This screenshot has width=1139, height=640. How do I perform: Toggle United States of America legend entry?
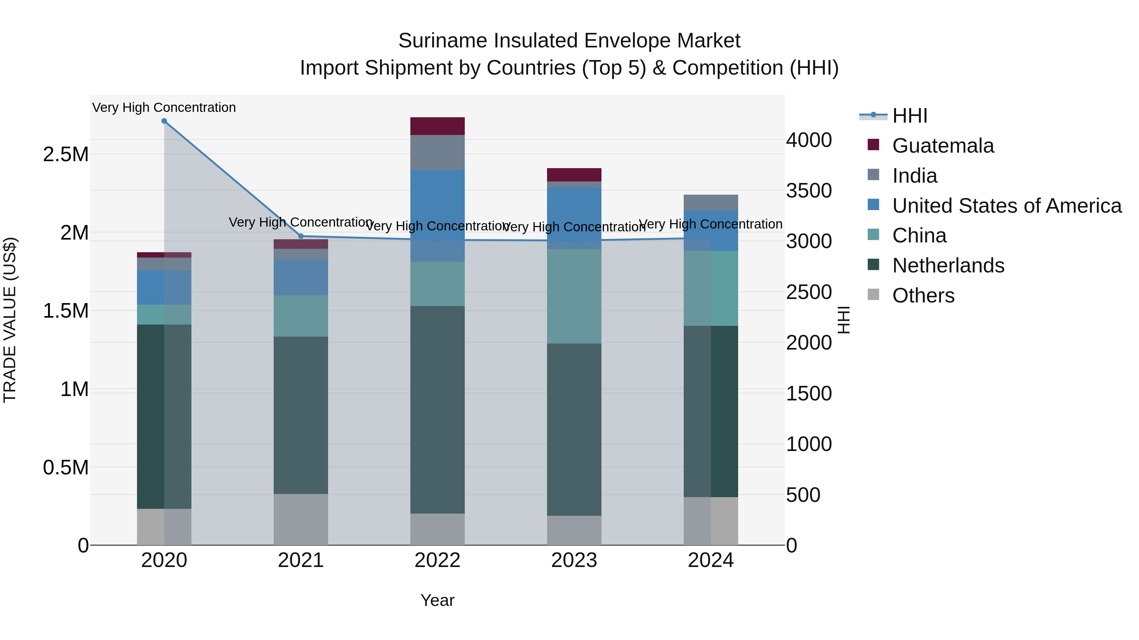pyautogui.click(x=994, y=205)
